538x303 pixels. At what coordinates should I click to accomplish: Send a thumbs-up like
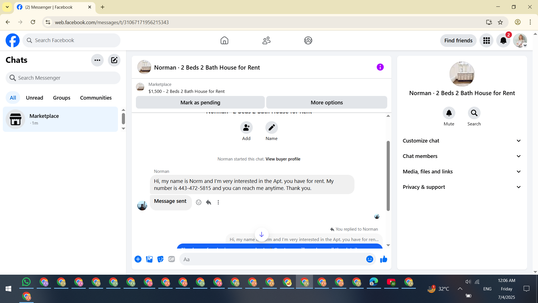click(384, 259)
